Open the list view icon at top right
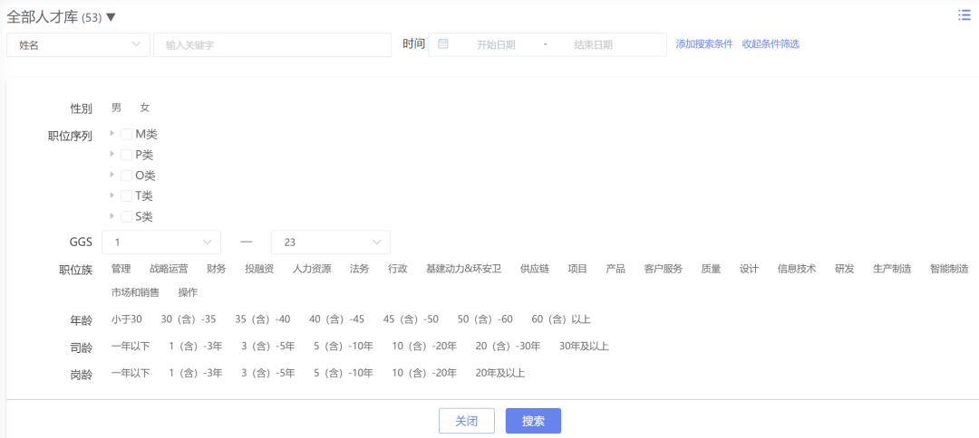 pos(964,15)
